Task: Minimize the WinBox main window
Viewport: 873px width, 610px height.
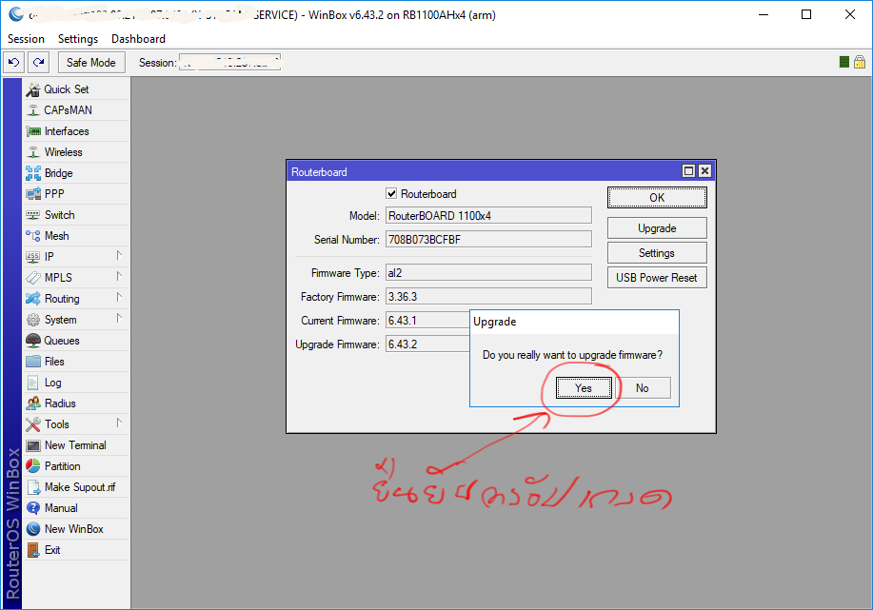Action: 764,14
